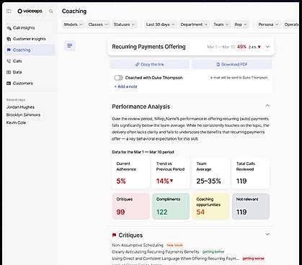Toggle the sidebar panel icon
The image size is (302, 265).
[x=9, y=11]
